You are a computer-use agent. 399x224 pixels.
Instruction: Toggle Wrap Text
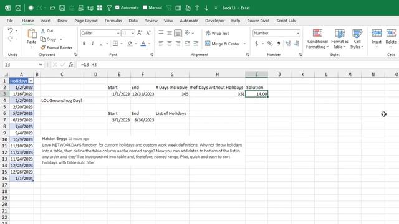click(x=218, y=33)
